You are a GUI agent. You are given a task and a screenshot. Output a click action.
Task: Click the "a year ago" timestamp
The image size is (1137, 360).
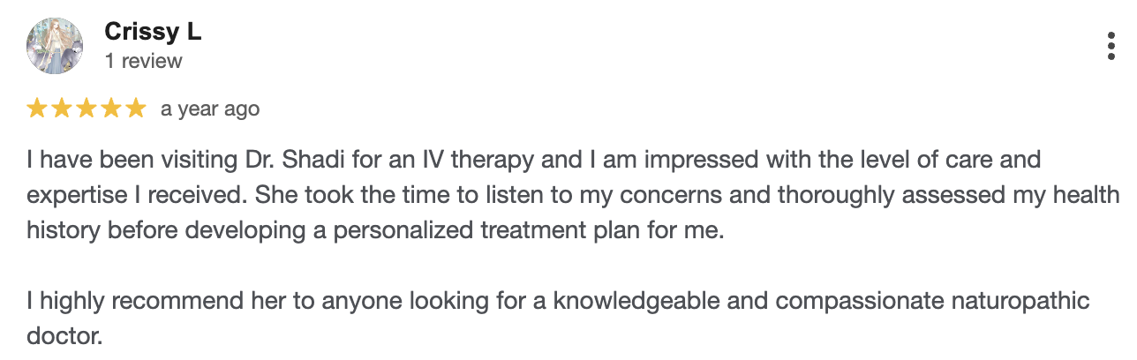tap(210, 109)
